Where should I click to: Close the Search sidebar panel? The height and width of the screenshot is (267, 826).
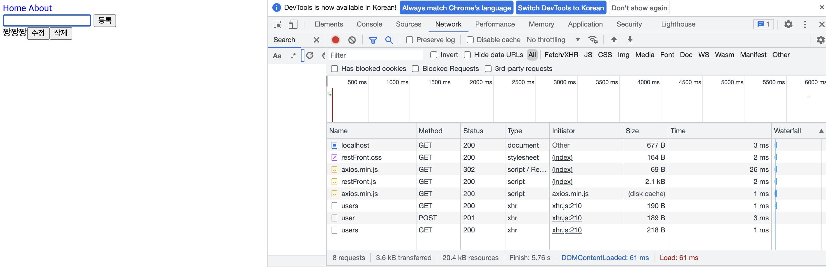316,40
